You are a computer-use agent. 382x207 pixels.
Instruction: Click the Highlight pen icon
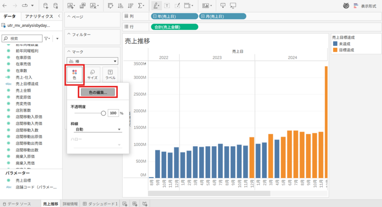click(x=156, y=5)
